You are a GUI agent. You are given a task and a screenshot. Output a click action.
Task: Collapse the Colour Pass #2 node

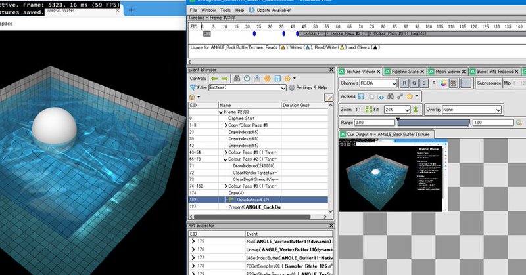coord(226,159)
